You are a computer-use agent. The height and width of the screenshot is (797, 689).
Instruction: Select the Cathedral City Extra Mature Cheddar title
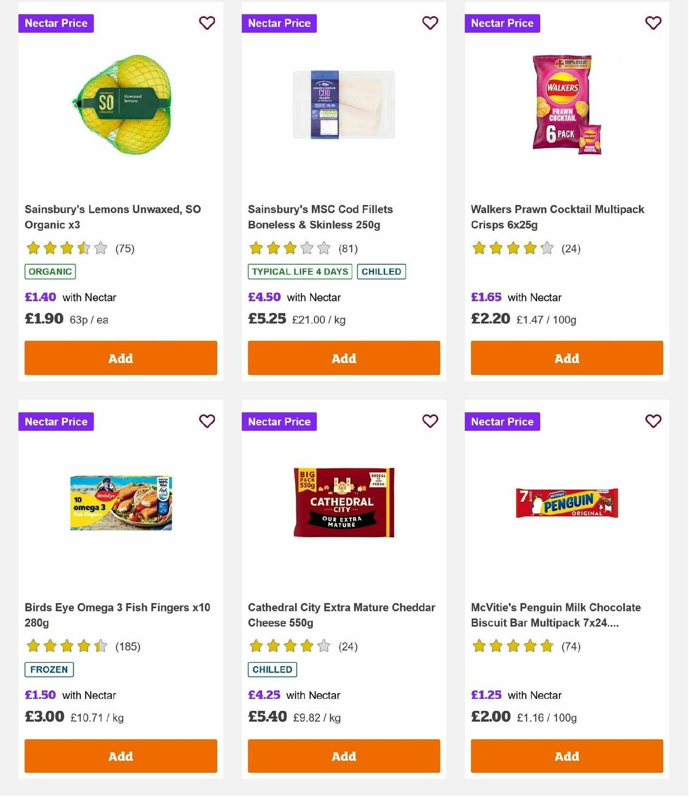pyautogui.click(x=341, y=614)
